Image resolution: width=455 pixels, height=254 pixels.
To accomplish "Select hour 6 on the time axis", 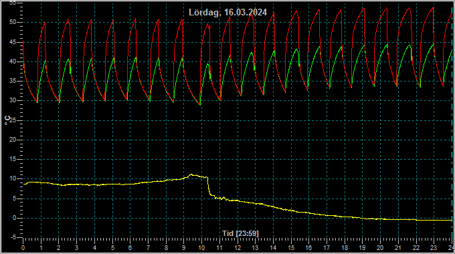I will pyautogui.click(x=130, y=248).
